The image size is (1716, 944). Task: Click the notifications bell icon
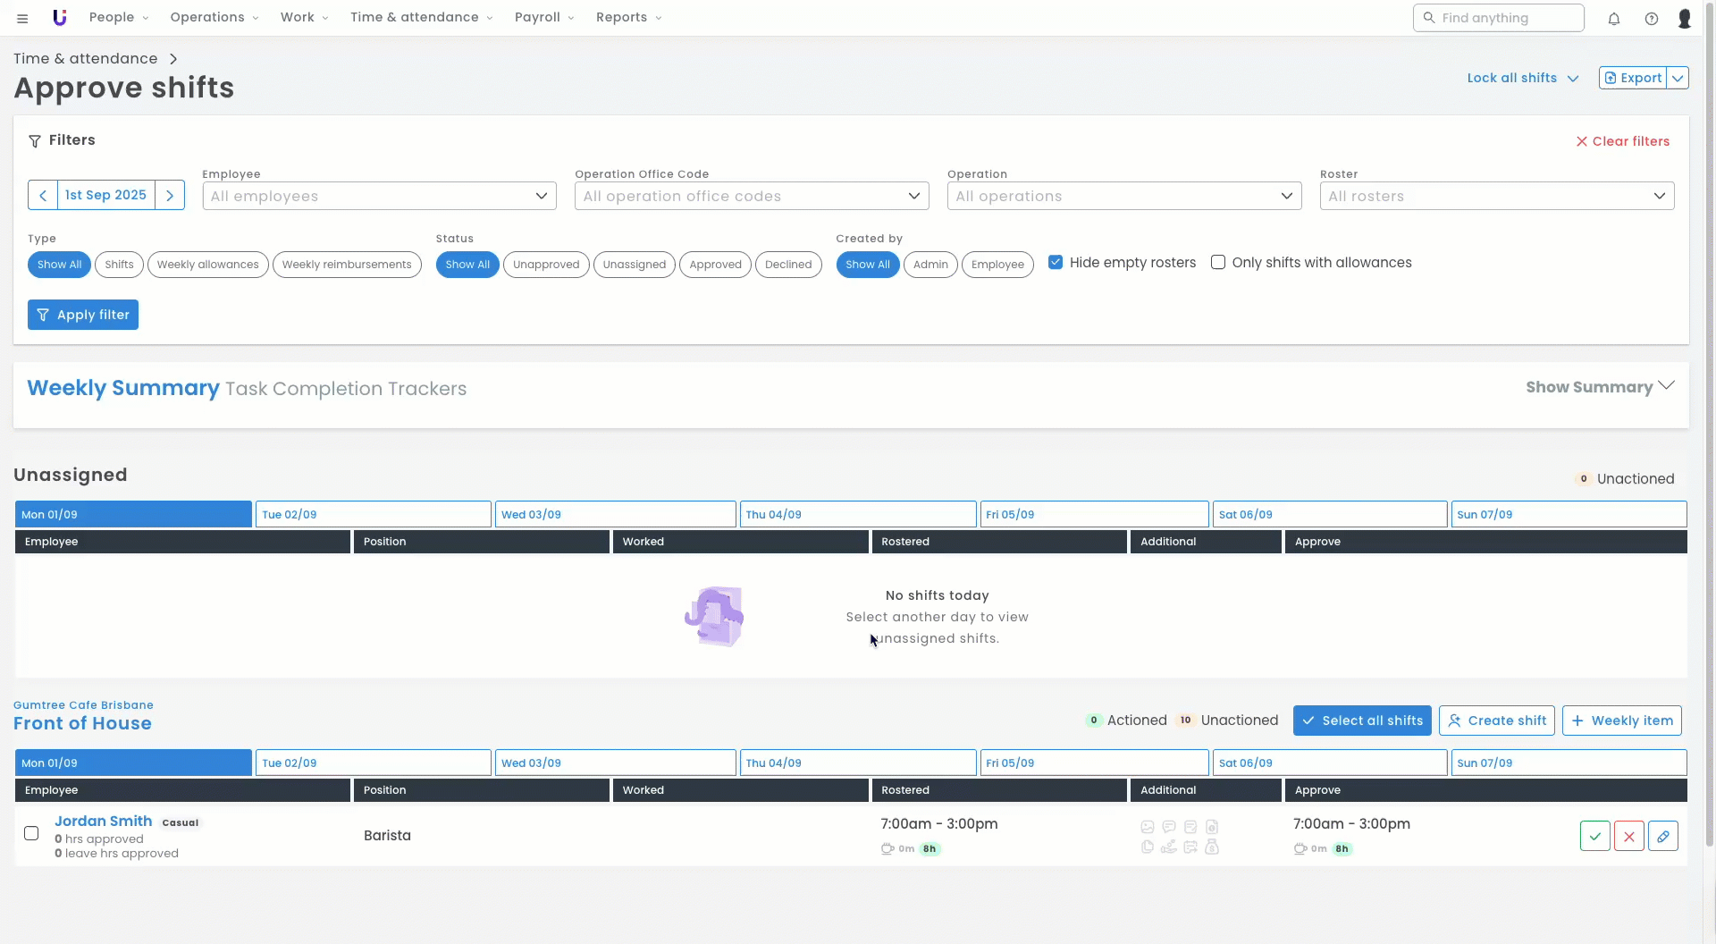point(1613,18)
